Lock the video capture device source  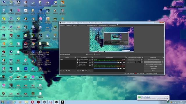click(92, 59)
